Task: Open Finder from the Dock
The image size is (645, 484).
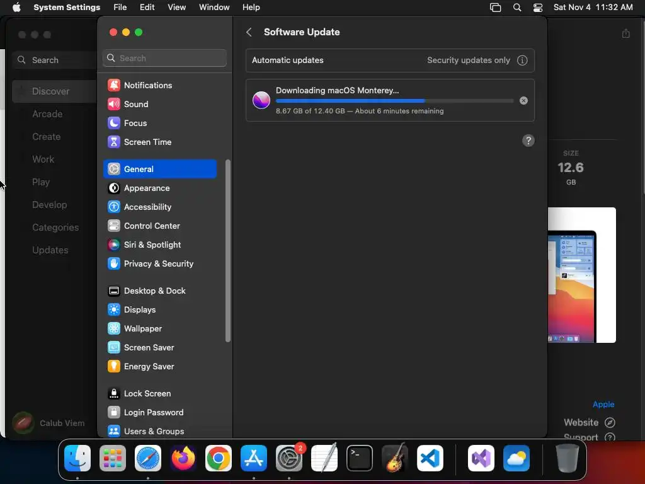Action: [x=77, y=458]
